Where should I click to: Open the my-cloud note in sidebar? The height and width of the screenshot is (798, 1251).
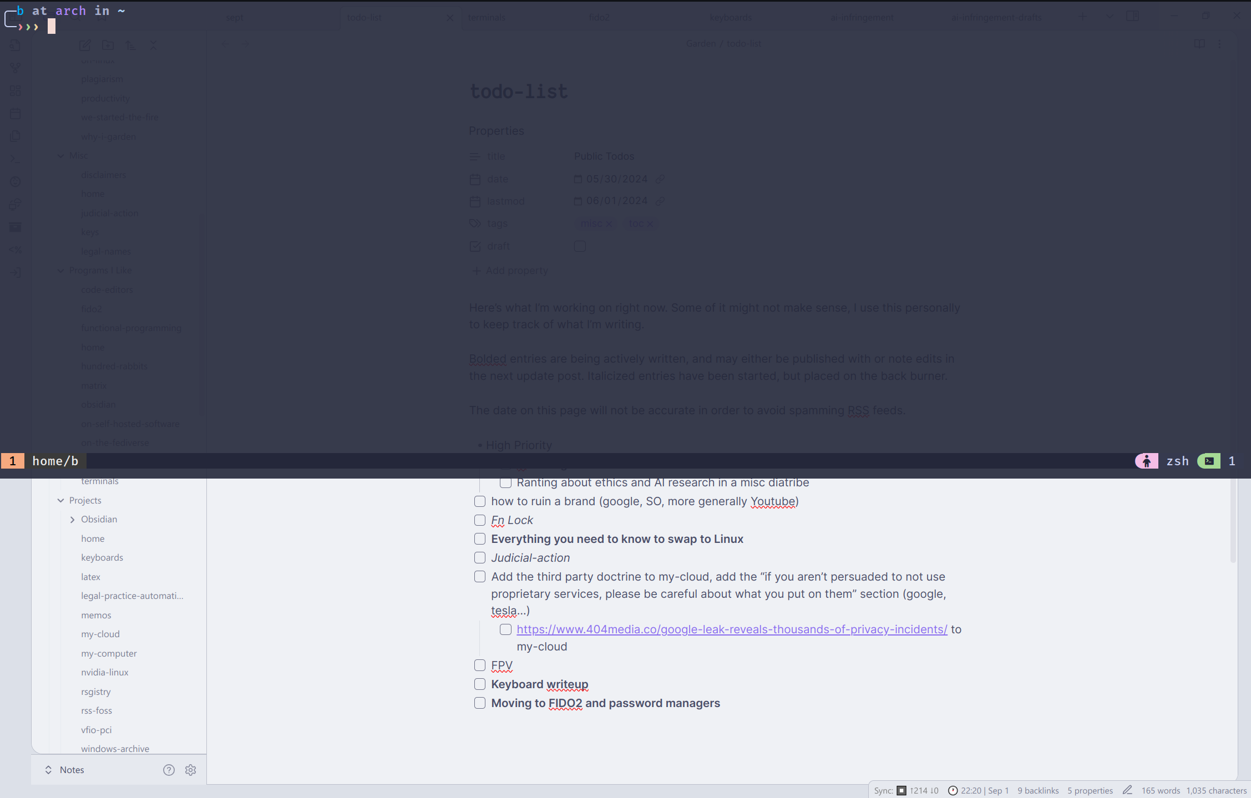(100, 634)
